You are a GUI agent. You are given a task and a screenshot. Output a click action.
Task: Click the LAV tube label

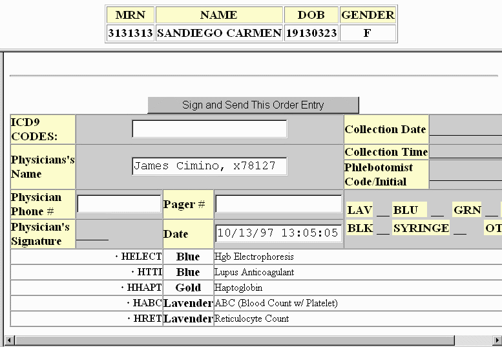[359, 210]
